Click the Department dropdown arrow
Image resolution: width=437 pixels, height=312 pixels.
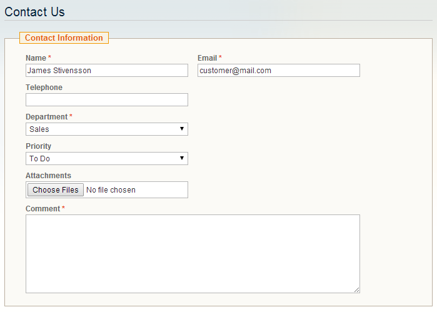(182, 129)
